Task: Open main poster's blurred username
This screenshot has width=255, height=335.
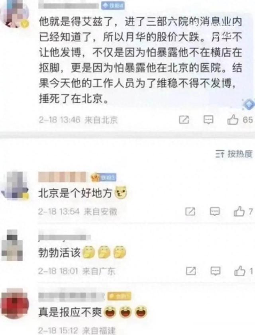Action: click(69, 5)
